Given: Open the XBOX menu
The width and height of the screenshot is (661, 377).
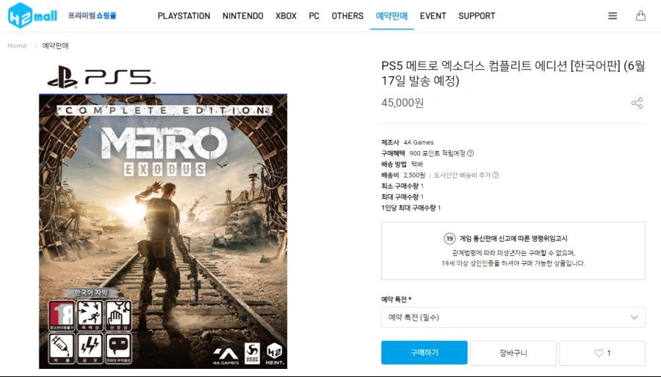Looking at the screenshot, I should pos(286,16).
